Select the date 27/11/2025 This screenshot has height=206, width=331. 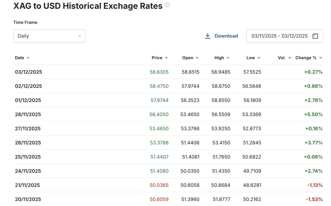(28, 129)
